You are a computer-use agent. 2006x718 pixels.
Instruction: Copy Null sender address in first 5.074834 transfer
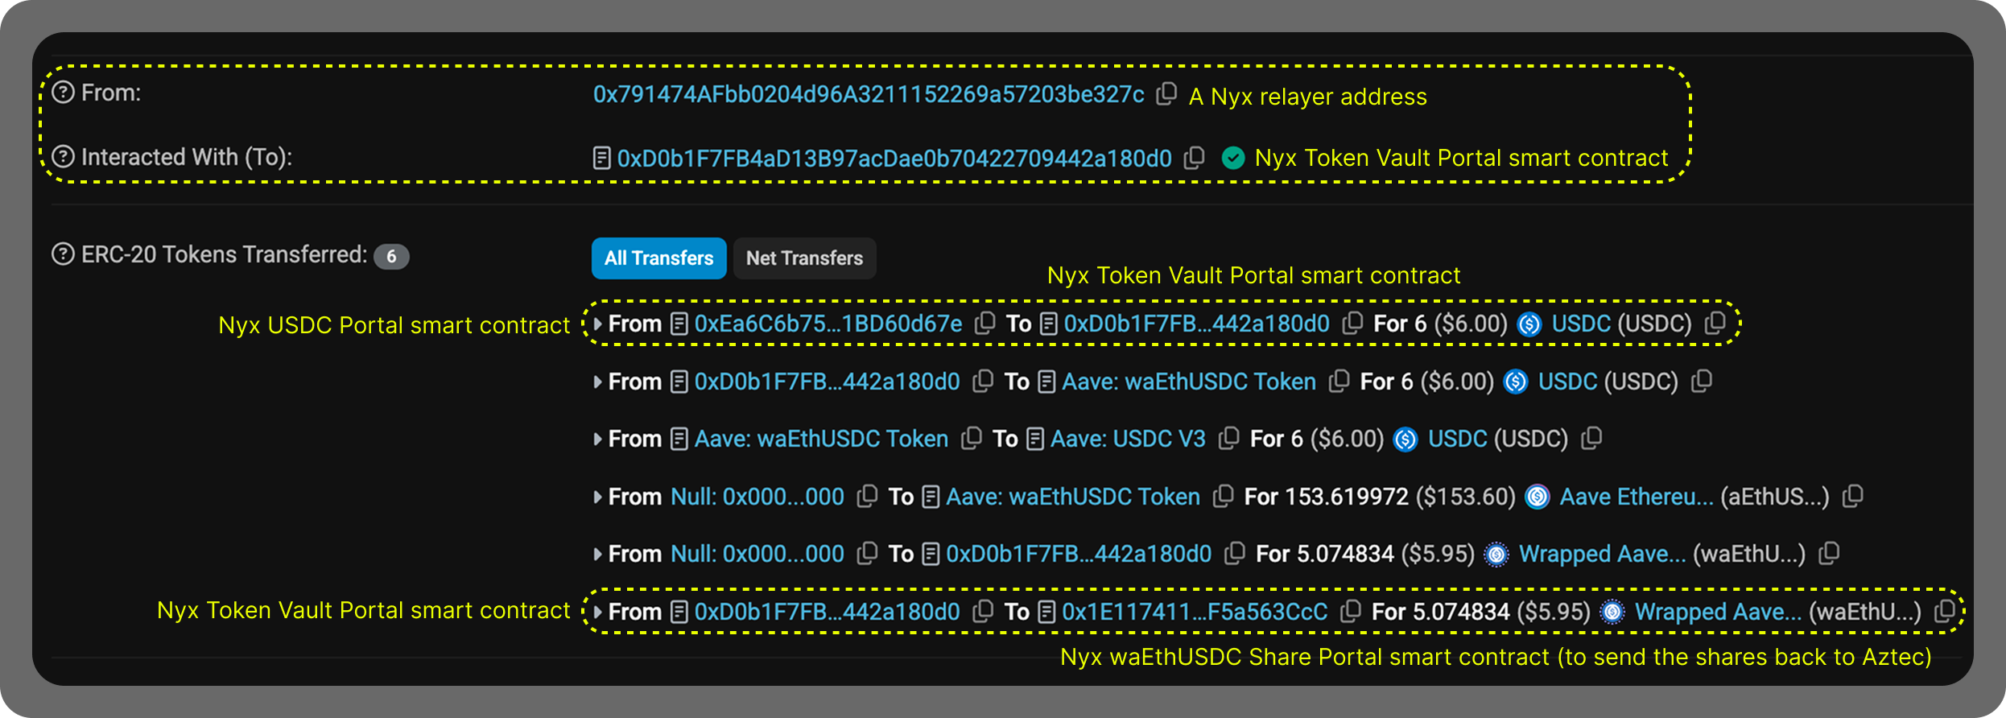click(x=867, y=554)
